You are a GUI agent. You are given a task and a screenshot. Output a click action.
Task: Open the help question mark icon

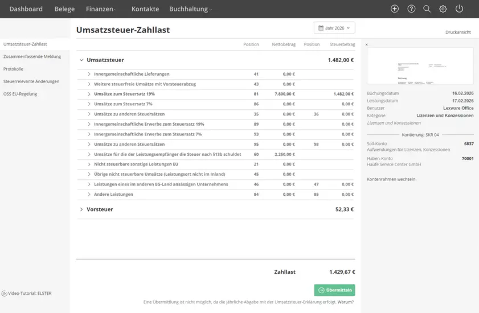coord(411,9)
